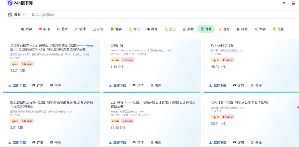Download the Internet应用 考试标准教程 book
The height and width of the screenshot is (147, 299).
coord(17,85)
